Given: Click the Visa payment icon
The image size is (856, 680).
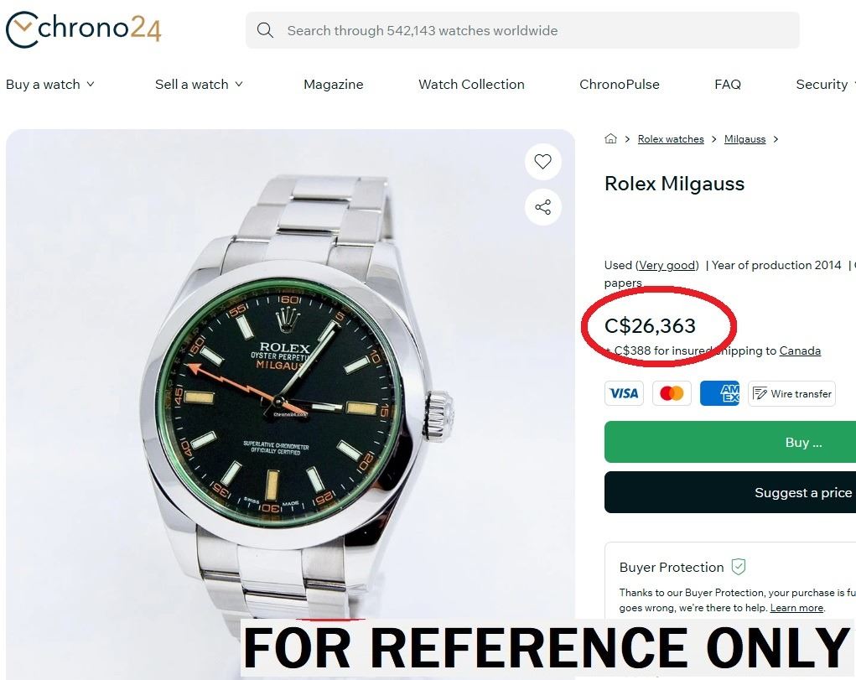Looking at the screenshot, I should 624,393.
